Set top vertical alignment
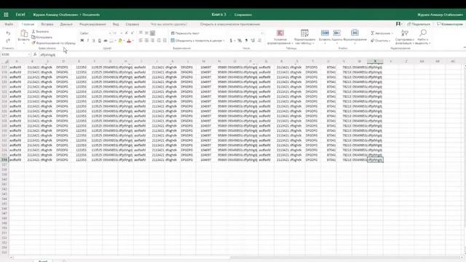466x262 pixels. 141,33
